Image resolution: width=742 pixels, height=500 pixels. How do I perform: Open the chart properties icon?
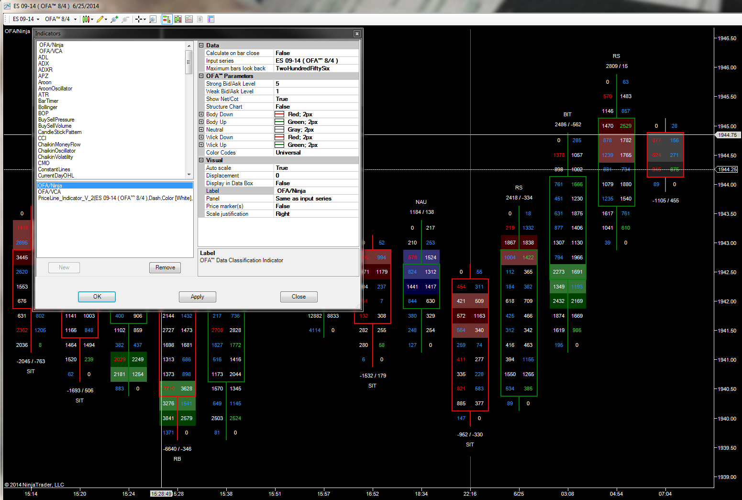tap(211, 19)
